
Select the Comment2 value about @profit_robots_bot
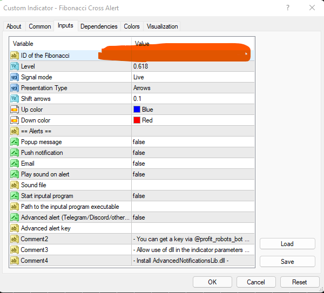[x=193, y=239]
